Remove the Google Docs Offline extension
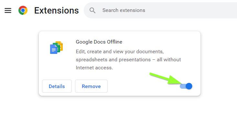 coord(91,86)
